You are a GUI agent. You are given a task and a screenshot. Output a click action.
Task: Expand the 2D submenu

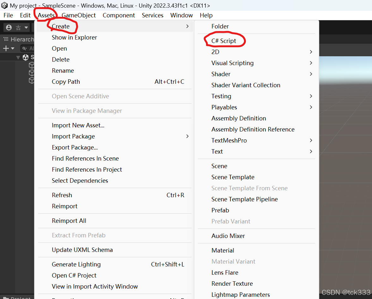tap(256, 52)
